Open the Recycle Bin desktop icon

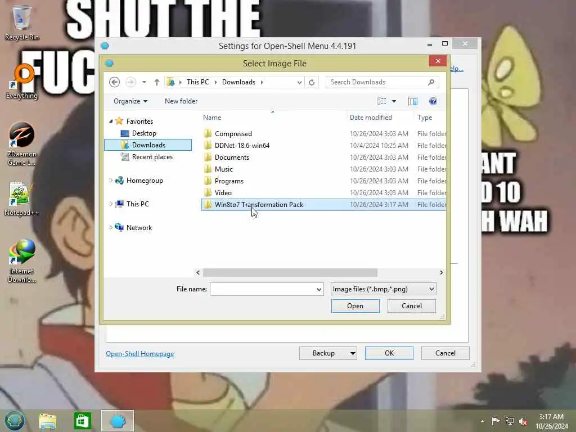[x=21, y=22]
